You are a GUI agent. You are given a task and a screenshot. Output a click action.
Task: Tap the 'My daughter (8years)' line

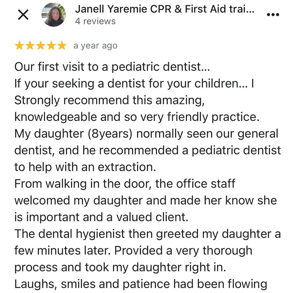pyautogui.click(x=146, y=134)
